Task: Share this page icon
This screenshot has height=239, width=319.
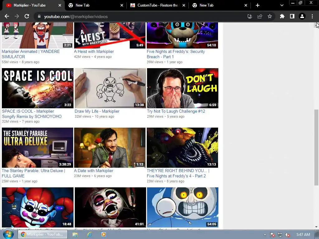Action: pos(260,16)
